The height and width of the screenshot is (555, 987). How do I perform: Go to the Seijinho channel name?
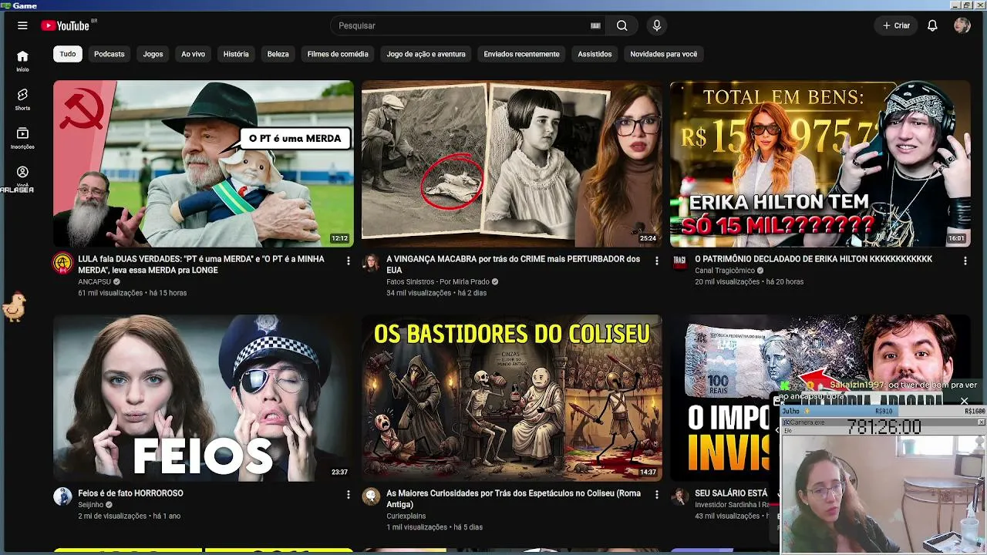click(90, 505)
